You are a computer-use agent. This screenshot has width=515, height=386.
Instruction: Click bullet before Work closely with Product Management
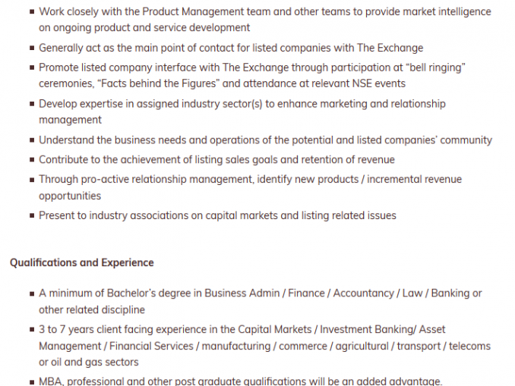click(32, 12)
